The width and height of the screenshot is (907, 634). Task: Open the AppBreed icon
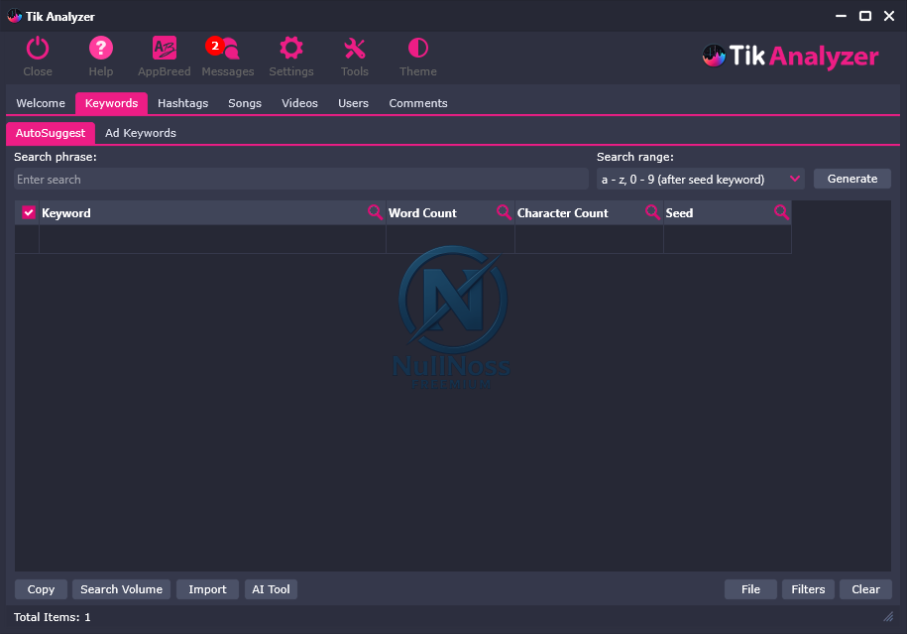(x=164, y=46)
